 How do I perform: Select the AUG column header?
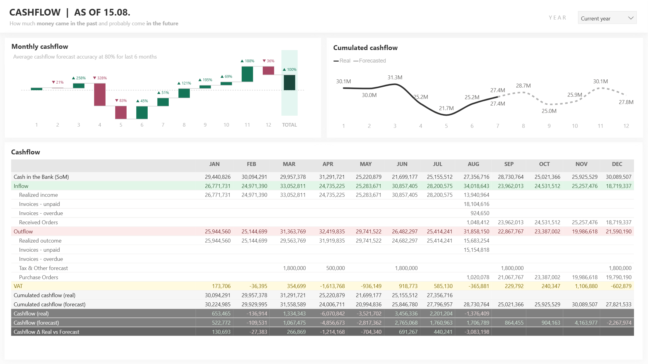473,164
